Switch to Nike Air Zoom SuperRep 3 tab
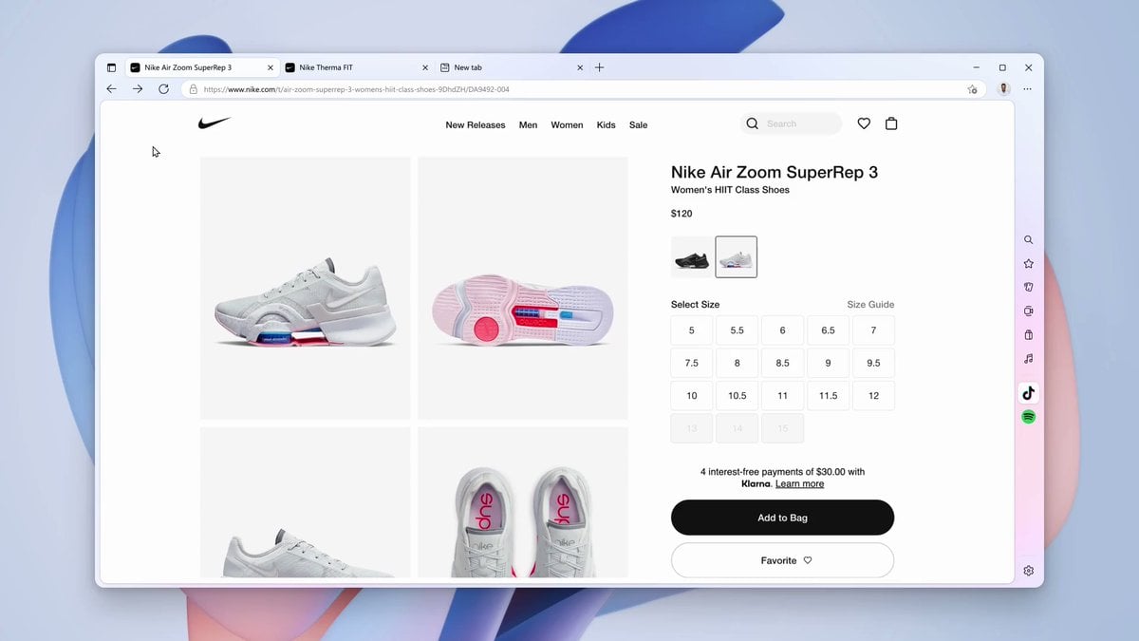The image size is (1139, 641). (201, 67)
